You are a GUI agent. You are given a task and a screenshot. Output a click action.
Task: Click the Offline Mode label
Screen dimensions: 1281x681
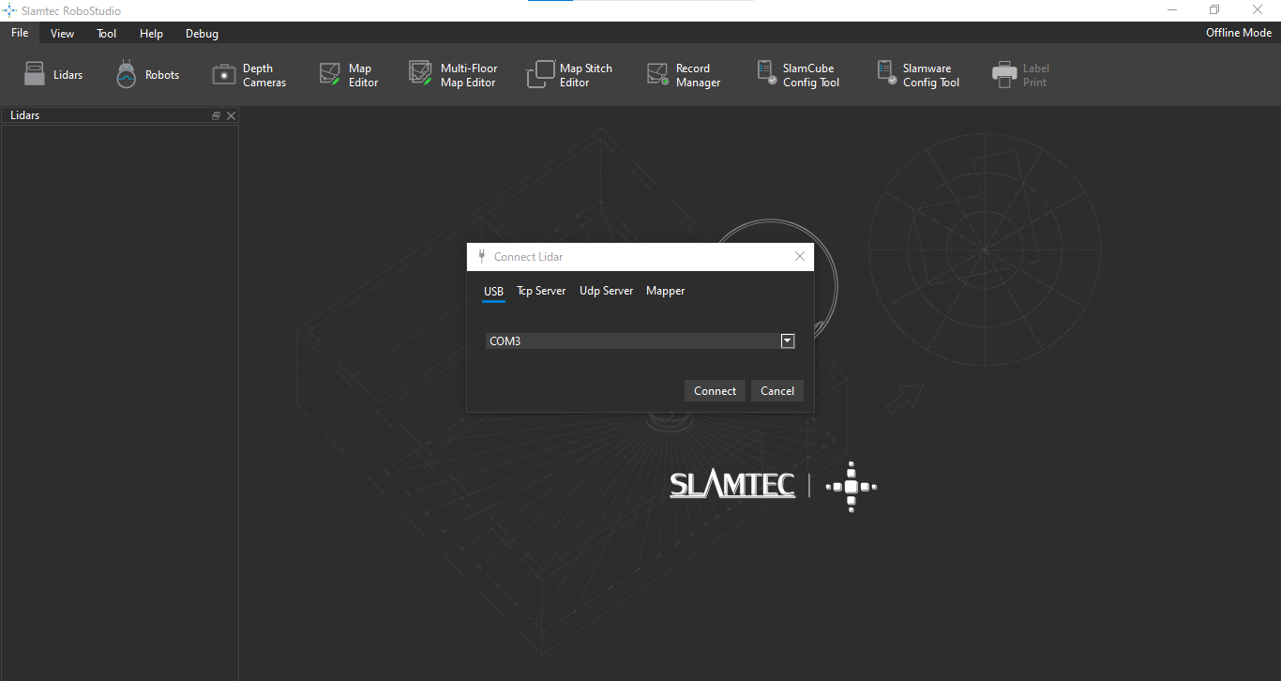(x=1239, y=33)
